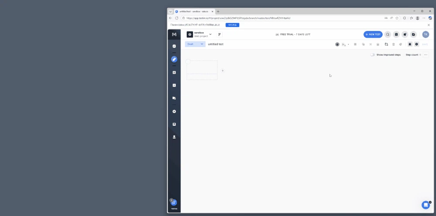Click the paste steps icon in the toolbar
The width and height of the screenshot is (436, 216).
click(378, 44)
